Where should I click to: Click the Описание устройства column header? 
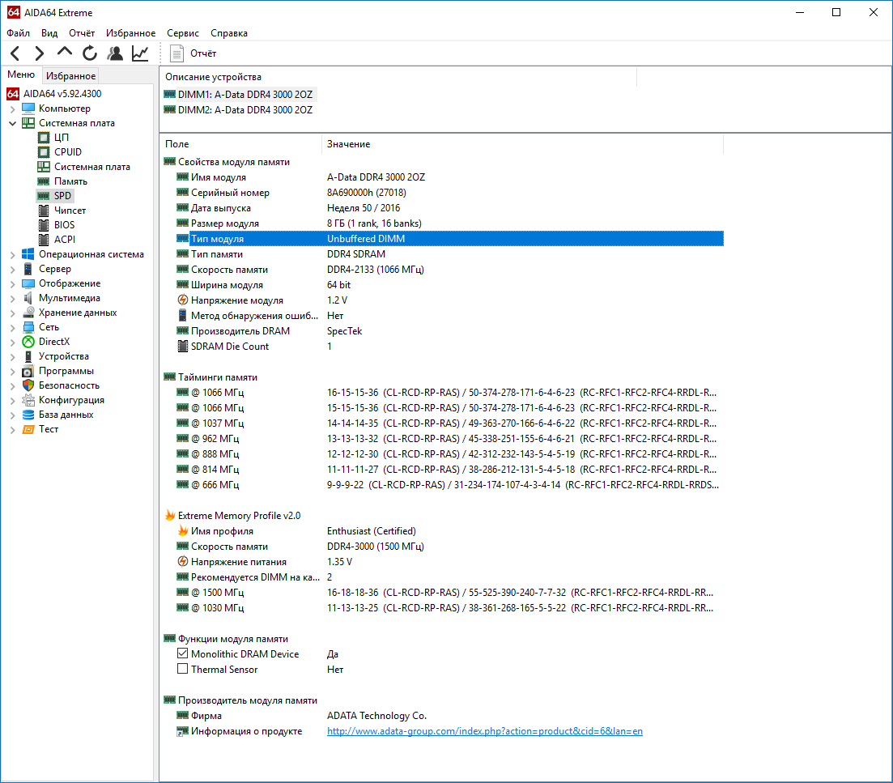[398, 77]
